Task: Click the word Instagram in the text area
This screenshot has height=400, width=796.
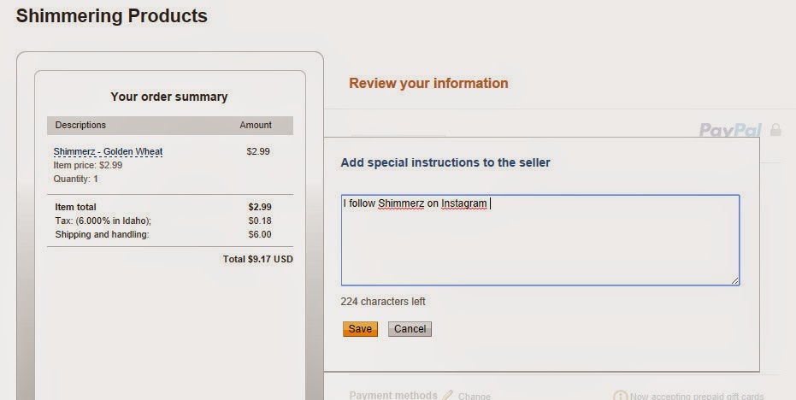Action: point(464,203)
